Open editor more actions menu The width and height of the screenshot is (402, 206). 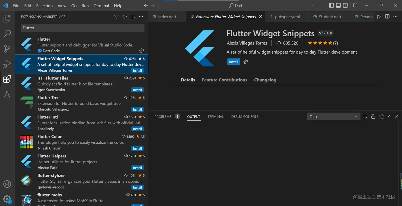coord(396,17)
